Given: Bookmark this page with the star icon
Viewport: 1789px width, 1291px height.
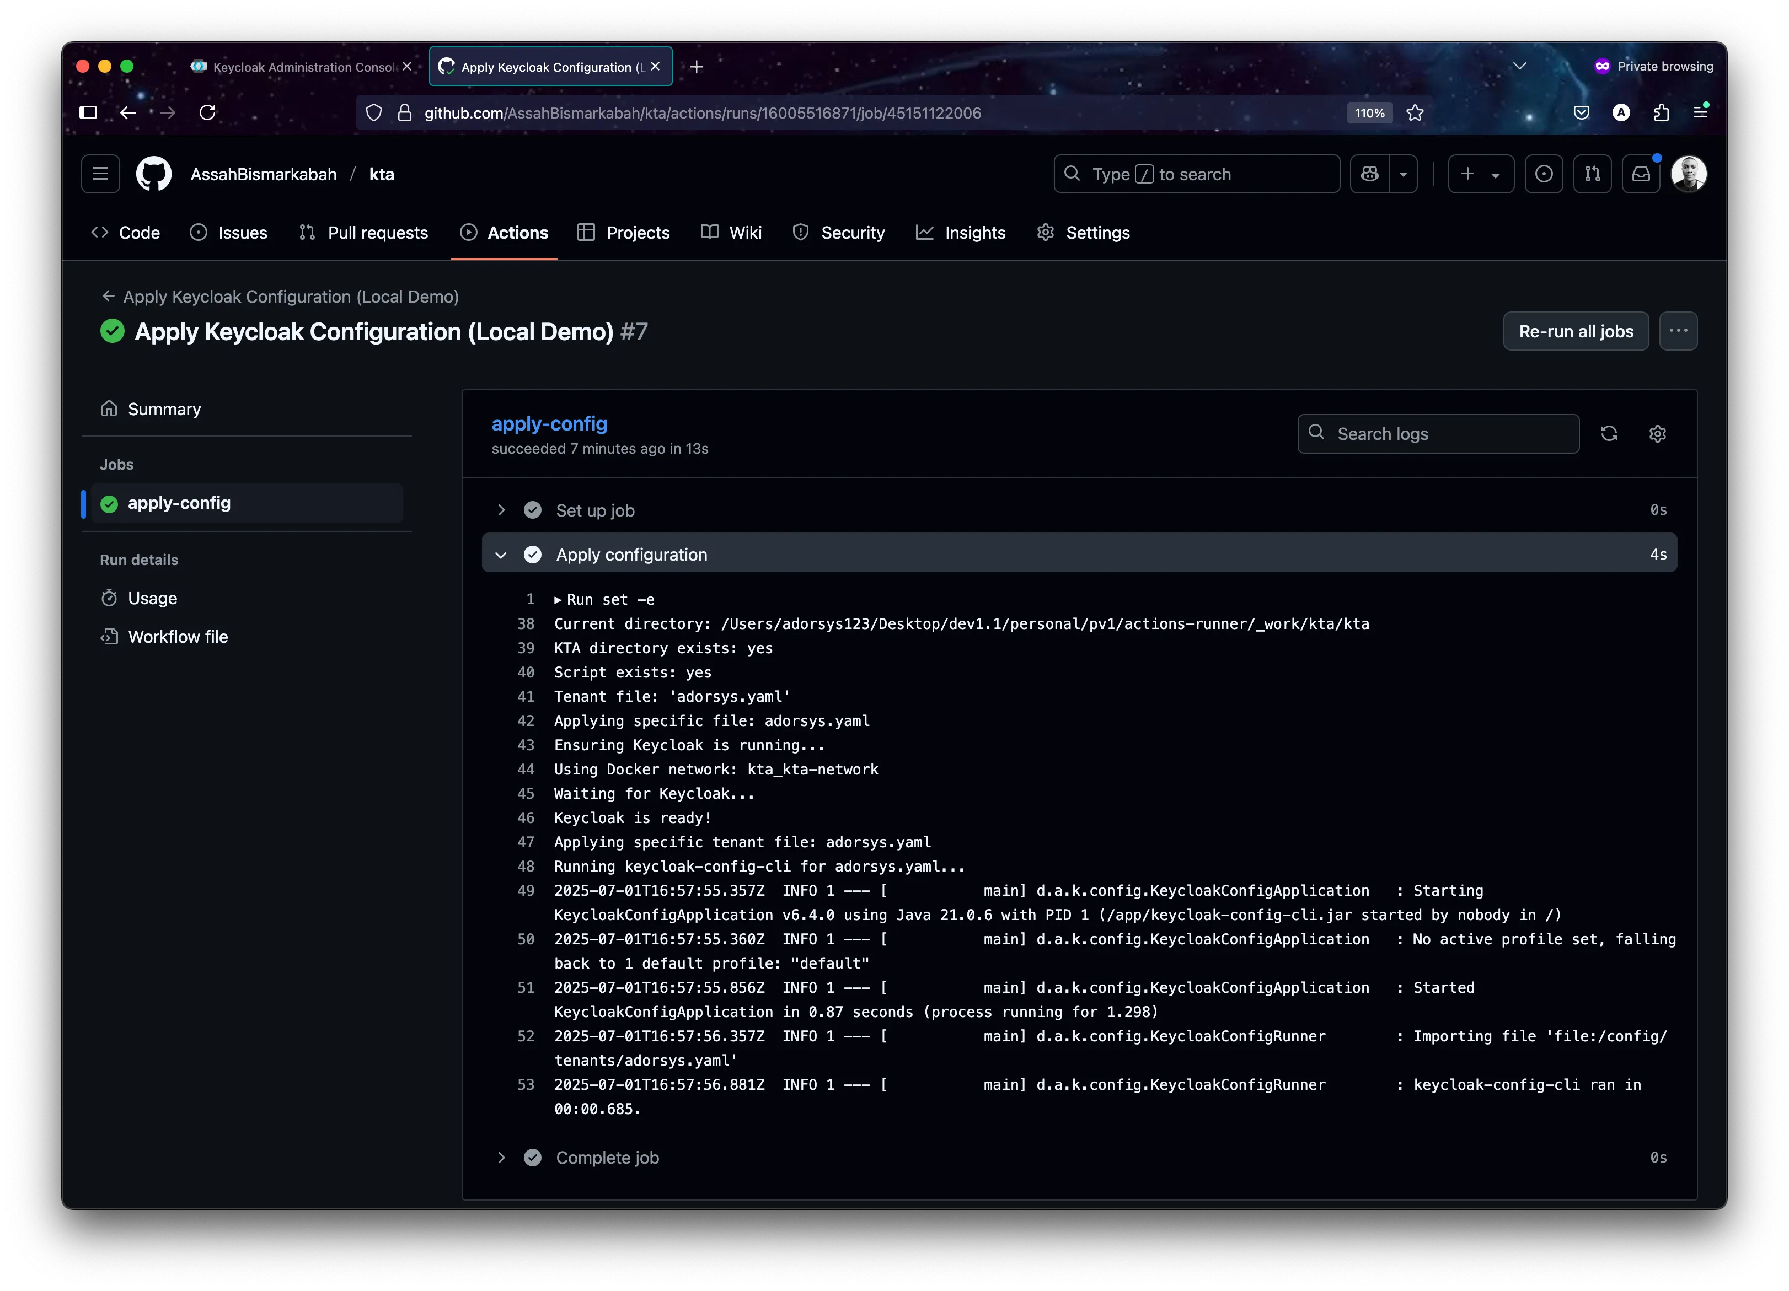Looking at the screenshot, I should 1415,113.
